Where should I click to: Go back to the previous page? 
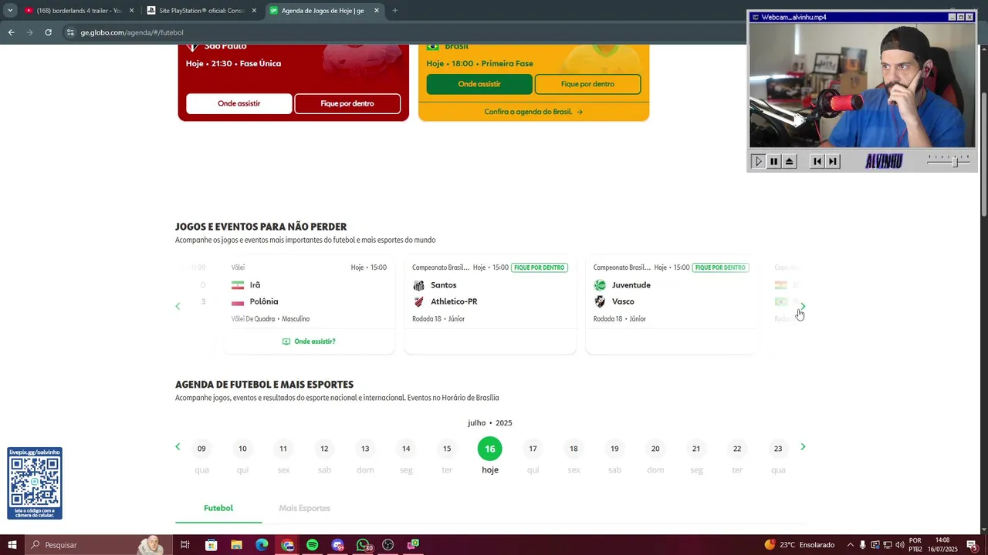(11, 32)
